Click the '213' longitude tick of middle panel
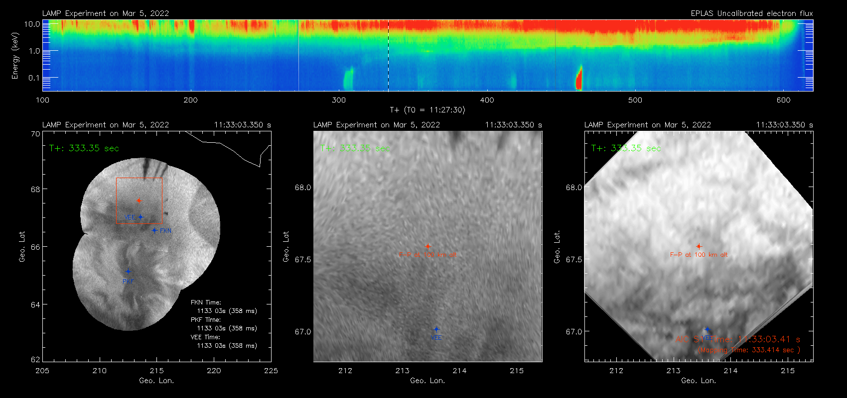The height and width of the screenshot is (398, 847). coord(403,371)
